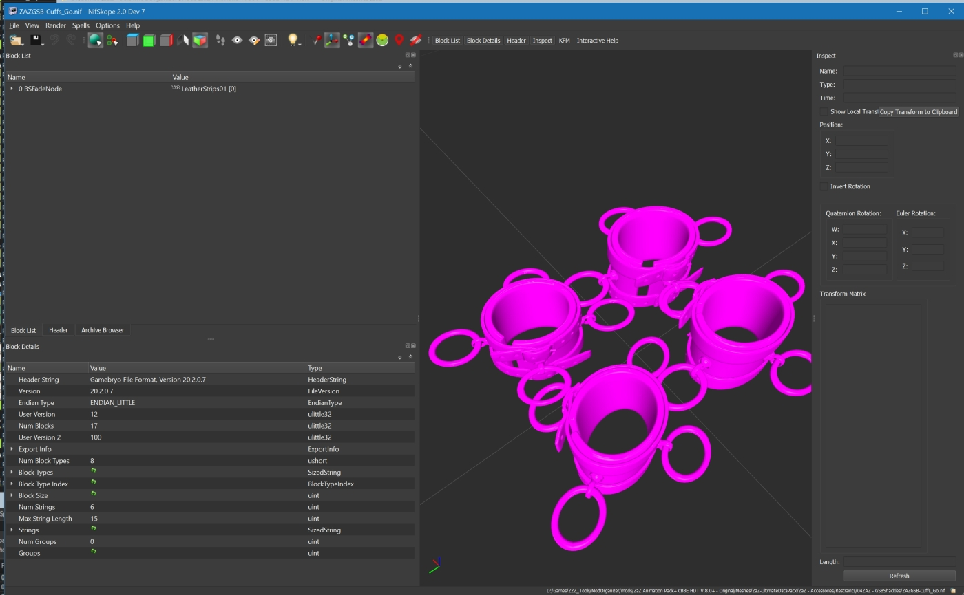Click the green circle havok toolbar icon

(x=381, y=40)
